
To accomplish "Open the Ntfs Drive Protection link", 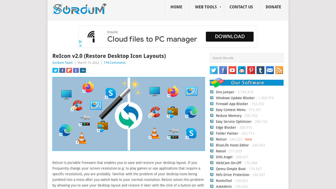I will 232,175.
